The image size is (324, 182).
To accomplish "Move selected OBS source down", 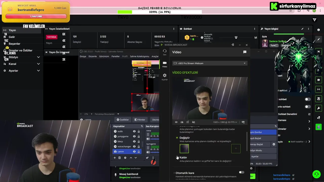I will 136,158.
